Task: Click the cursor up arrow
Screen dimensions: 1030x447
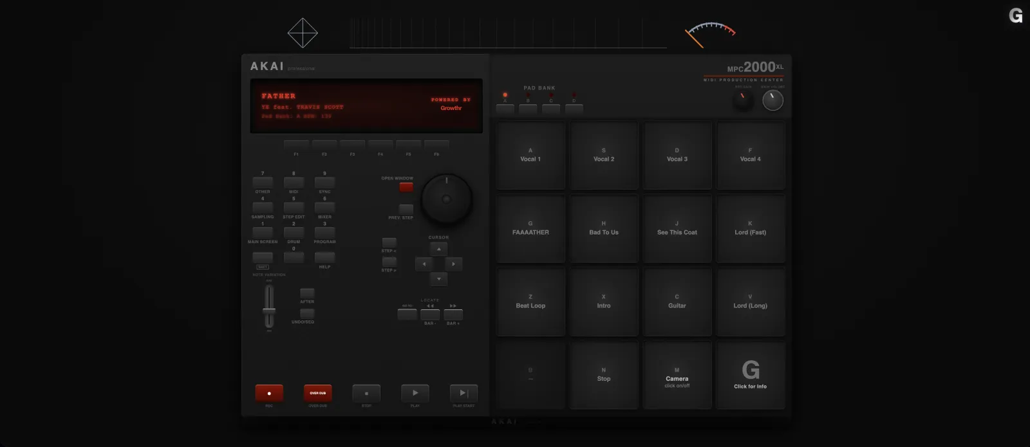Action: (x=439, y=249)
